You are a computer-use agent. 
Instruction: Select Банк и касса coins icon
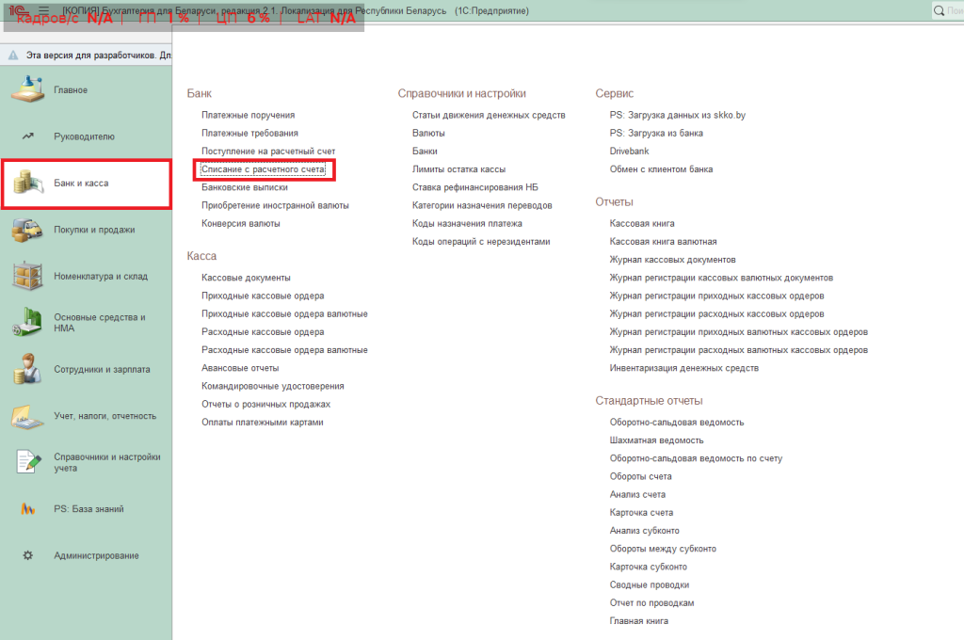coord(28,183)
